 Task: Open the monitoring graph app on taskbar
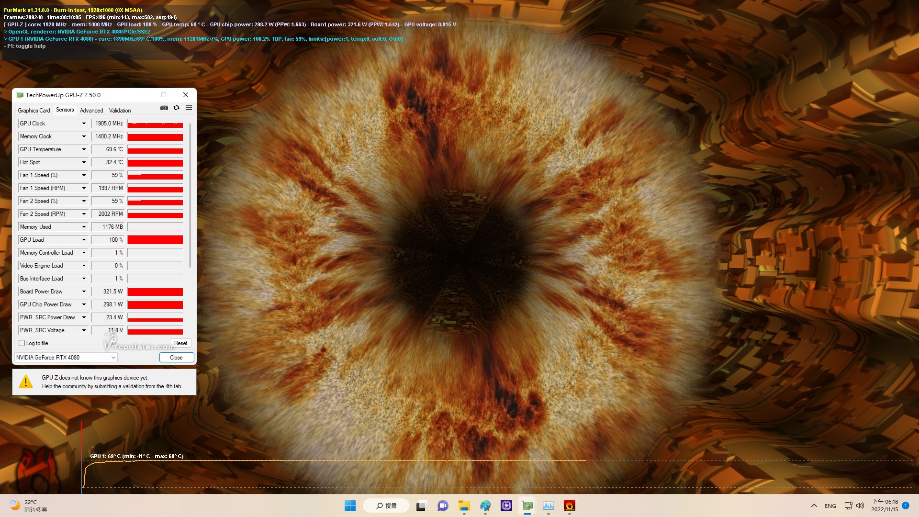pyautogui.click(x=548, y=506)
